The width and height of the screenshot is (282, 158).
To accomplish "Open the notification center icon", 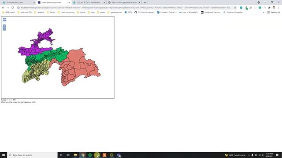I will pyautogui.click(x=277, y=155).
